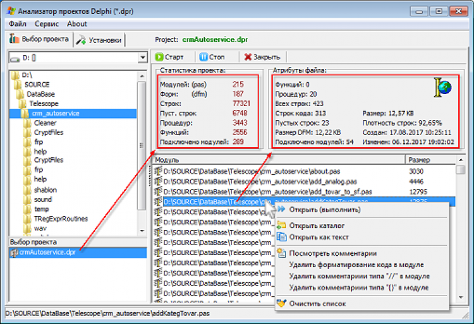Click the Старт button

coord(169,57)
